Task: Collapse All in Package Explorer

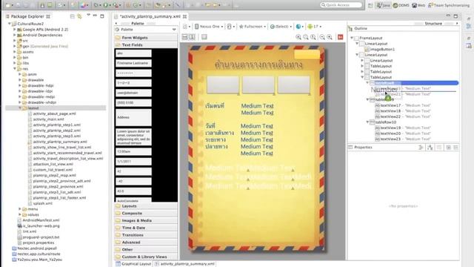Action: coord(73,16)
